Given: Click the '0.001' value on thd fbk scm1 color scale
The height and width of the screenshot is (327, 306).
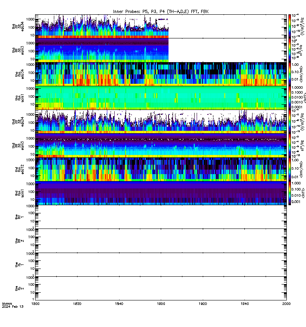Looking at the screenshot, I should coord(296,202).
